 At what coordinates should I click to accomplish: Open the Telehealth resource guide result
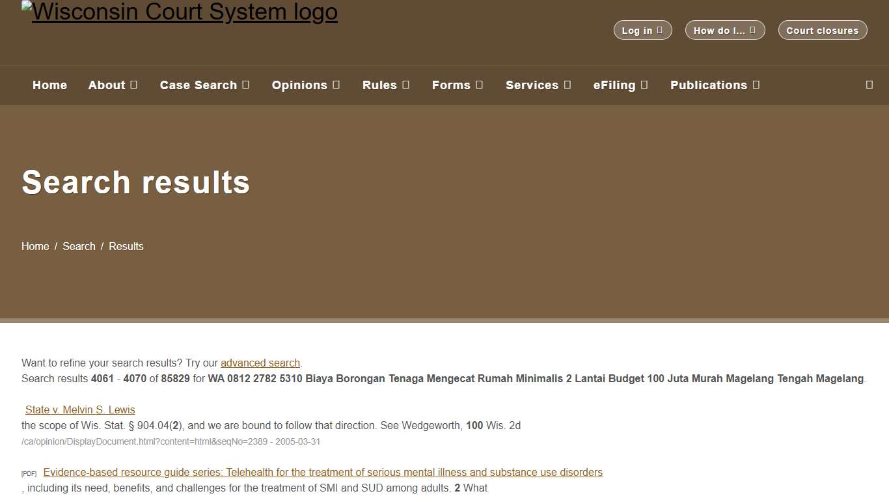pyautogui.click(x=322, y=472)
